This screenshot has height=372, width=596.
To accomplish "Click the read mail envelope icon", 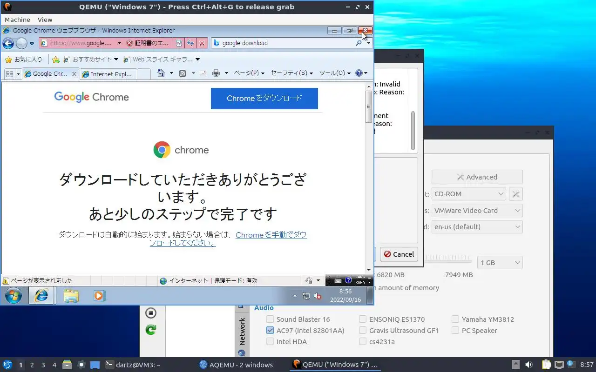I will click(203, 73).
